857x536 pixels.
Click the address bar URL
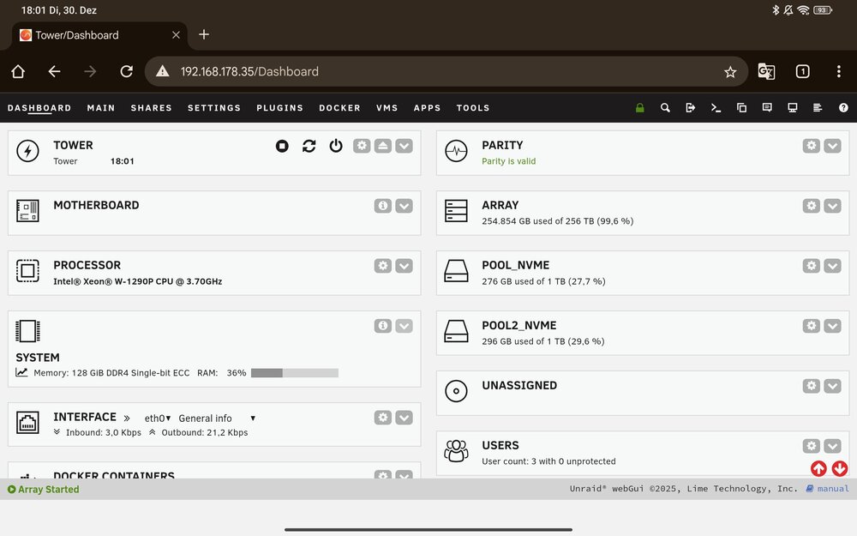(249, 72)
